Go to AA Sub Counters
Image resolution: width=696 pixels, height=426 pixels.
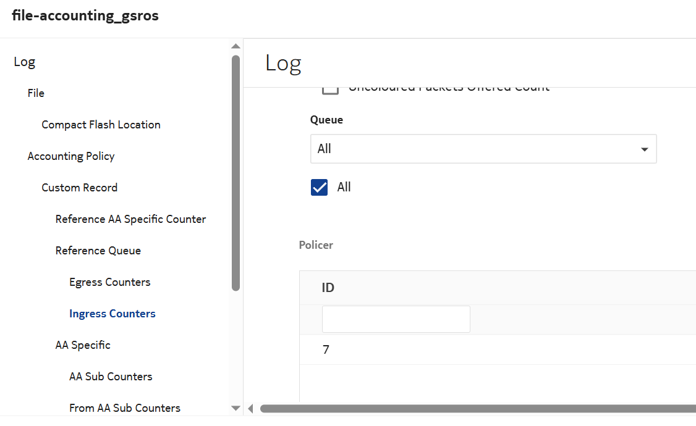click(111, 377)
